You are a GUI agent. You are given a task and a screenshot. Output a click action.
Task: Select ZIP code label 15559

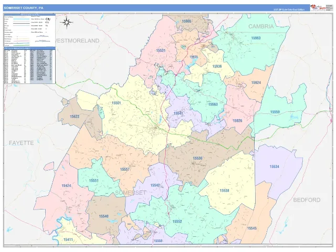click(x=275, y=112)
